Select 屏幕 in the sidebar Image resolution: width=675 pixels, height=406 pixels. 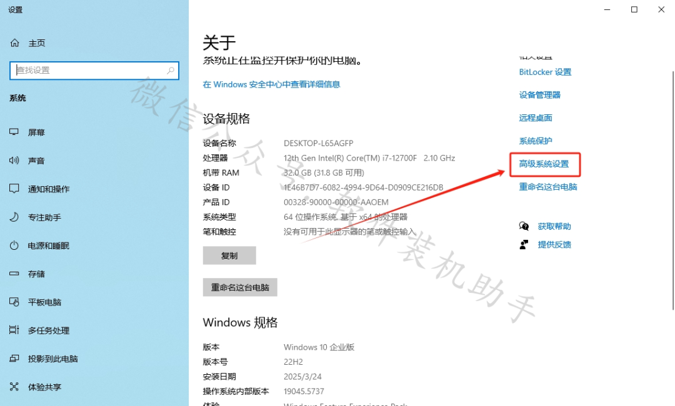pos(37,132)
